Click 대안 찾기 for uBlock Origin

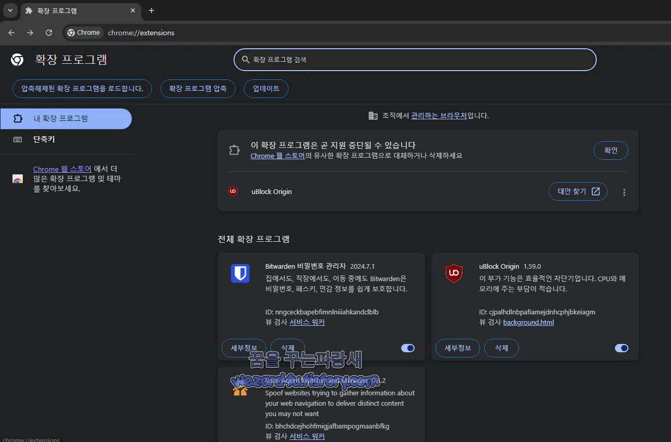(578, 191)
